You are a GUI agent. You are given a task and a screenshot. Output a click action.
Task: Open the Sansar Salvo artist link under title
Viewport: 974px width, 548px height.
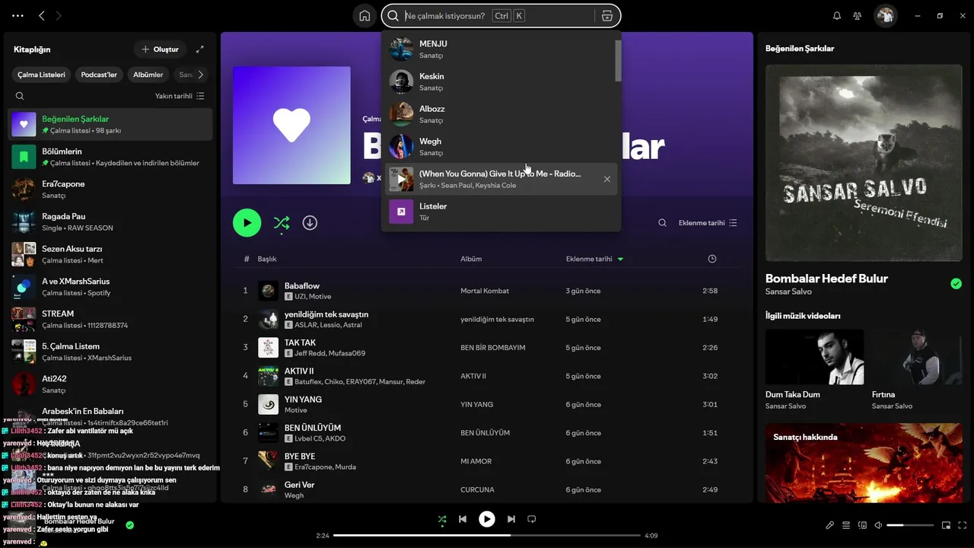pyautogui.click(x=788, y=292)
